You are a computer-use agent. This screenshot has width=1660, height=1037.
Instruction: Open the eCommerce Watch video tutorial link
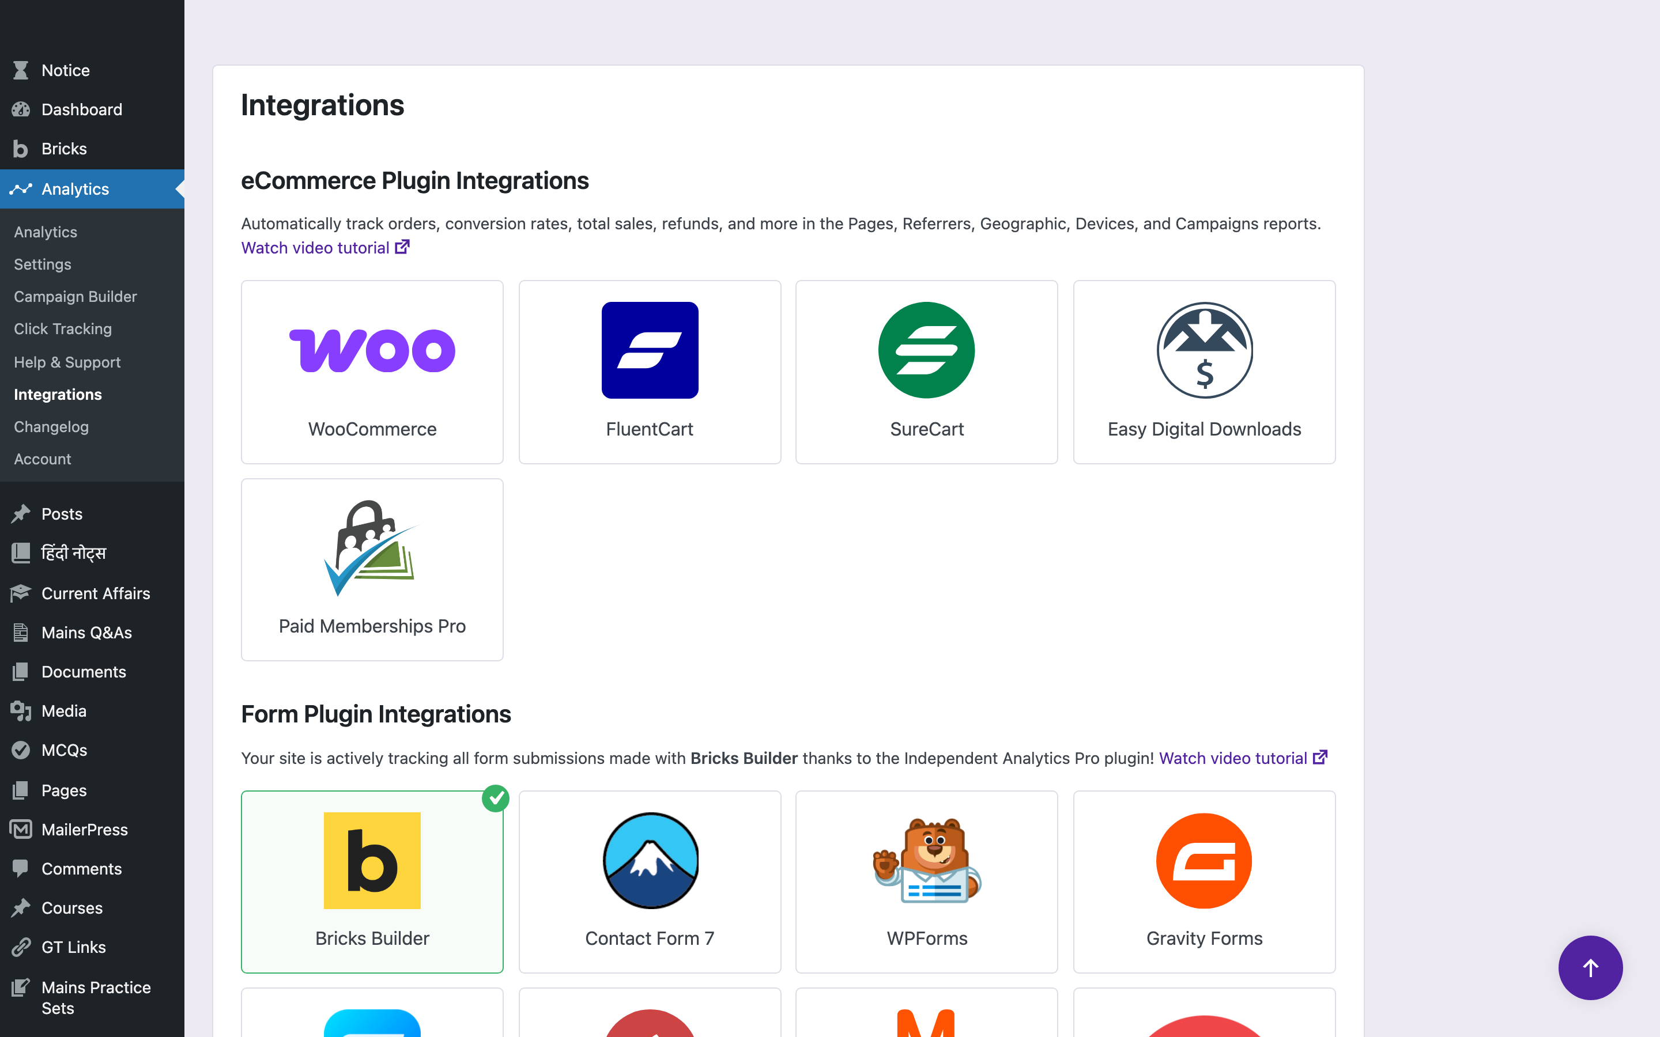pos(325,248)
